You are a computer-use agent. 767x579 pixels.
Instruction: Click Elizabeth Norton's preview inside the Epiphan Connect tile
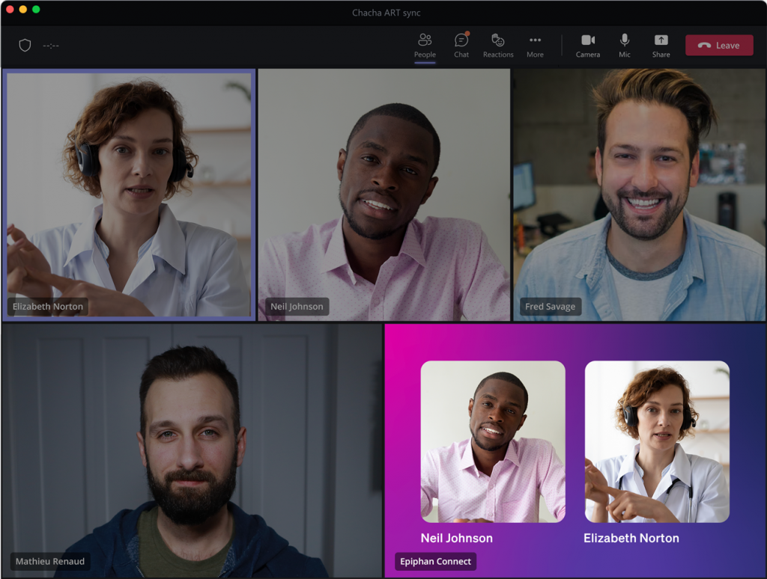click(x=657, y=441)
